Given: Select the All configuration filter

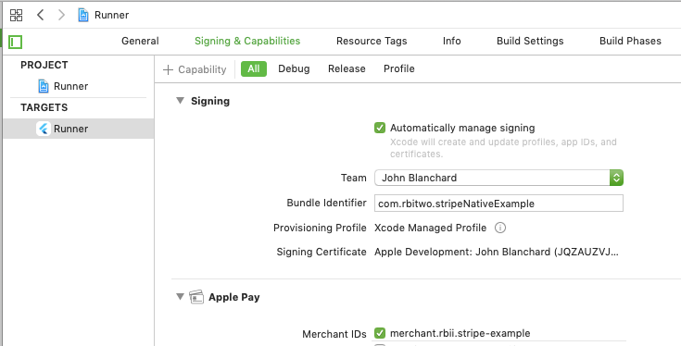Looking at the screenshot, I should pos(254,69).
